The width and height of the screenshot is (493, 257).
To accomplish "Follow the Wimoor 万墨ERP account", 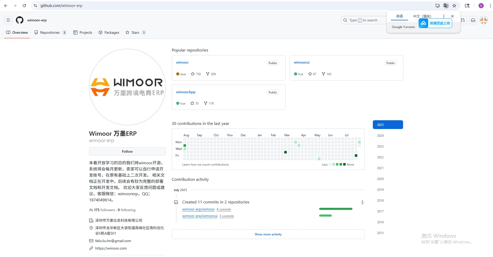I will pyautogui.click(x=127, y=151).
